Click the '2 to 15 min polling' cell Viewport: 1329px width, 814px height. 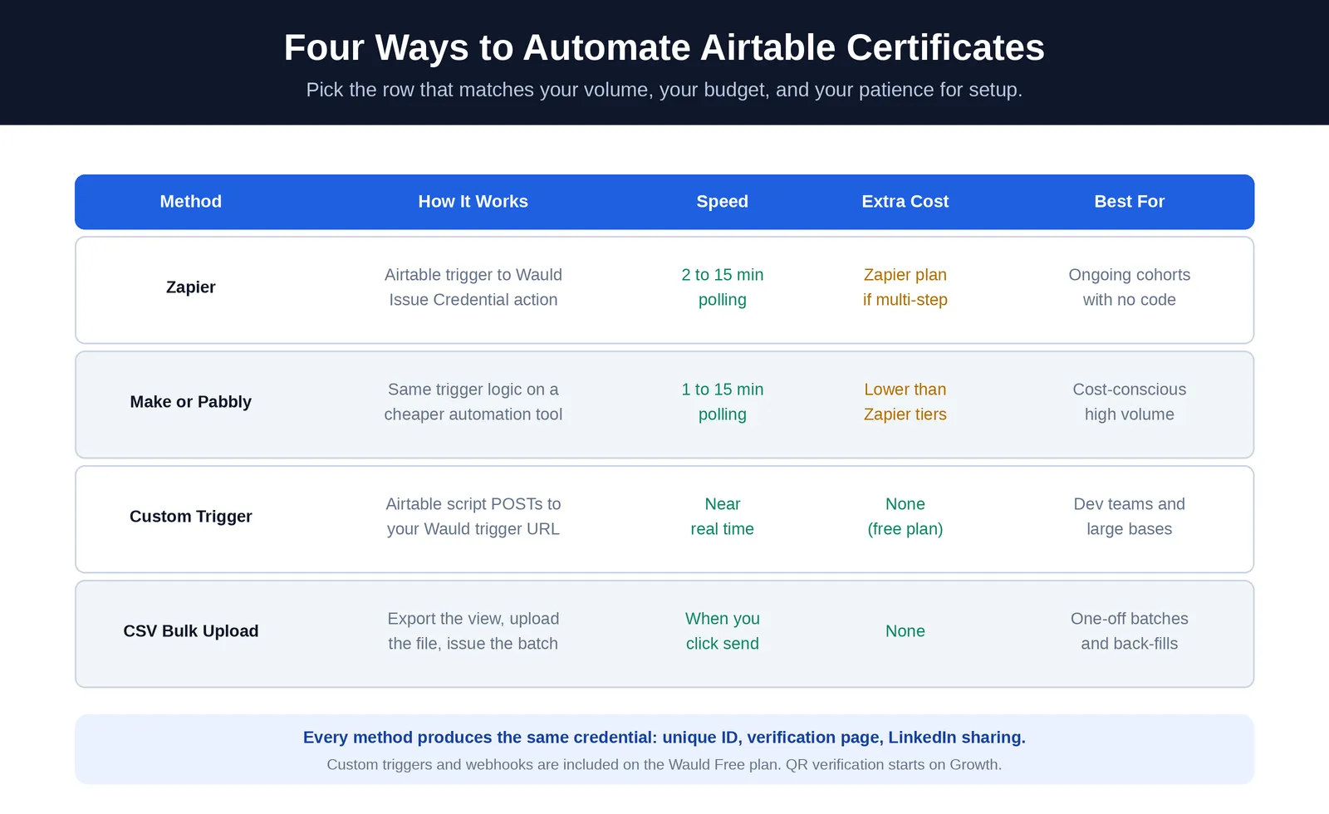point(723,287)
